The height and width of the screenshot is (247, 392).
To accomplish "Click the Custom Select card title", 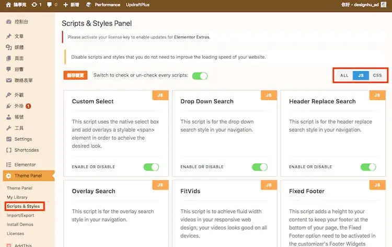I will point(93,102).
